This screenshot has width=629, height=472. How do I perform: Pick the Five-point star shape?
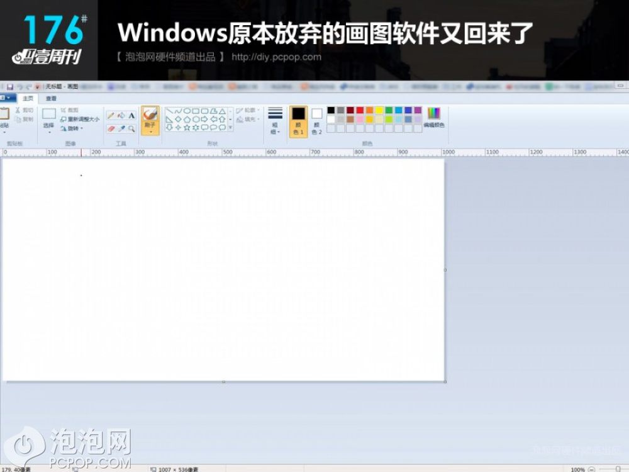[187, 127]
